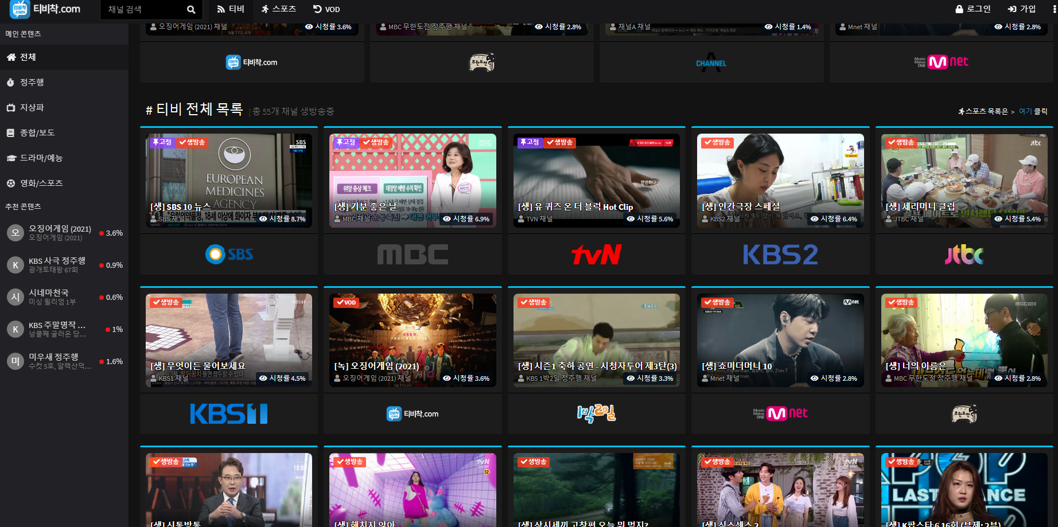Open 세리머니 클럽 live thumbnail
This screenshot has width=1058, height=527.
coord(964,180)
